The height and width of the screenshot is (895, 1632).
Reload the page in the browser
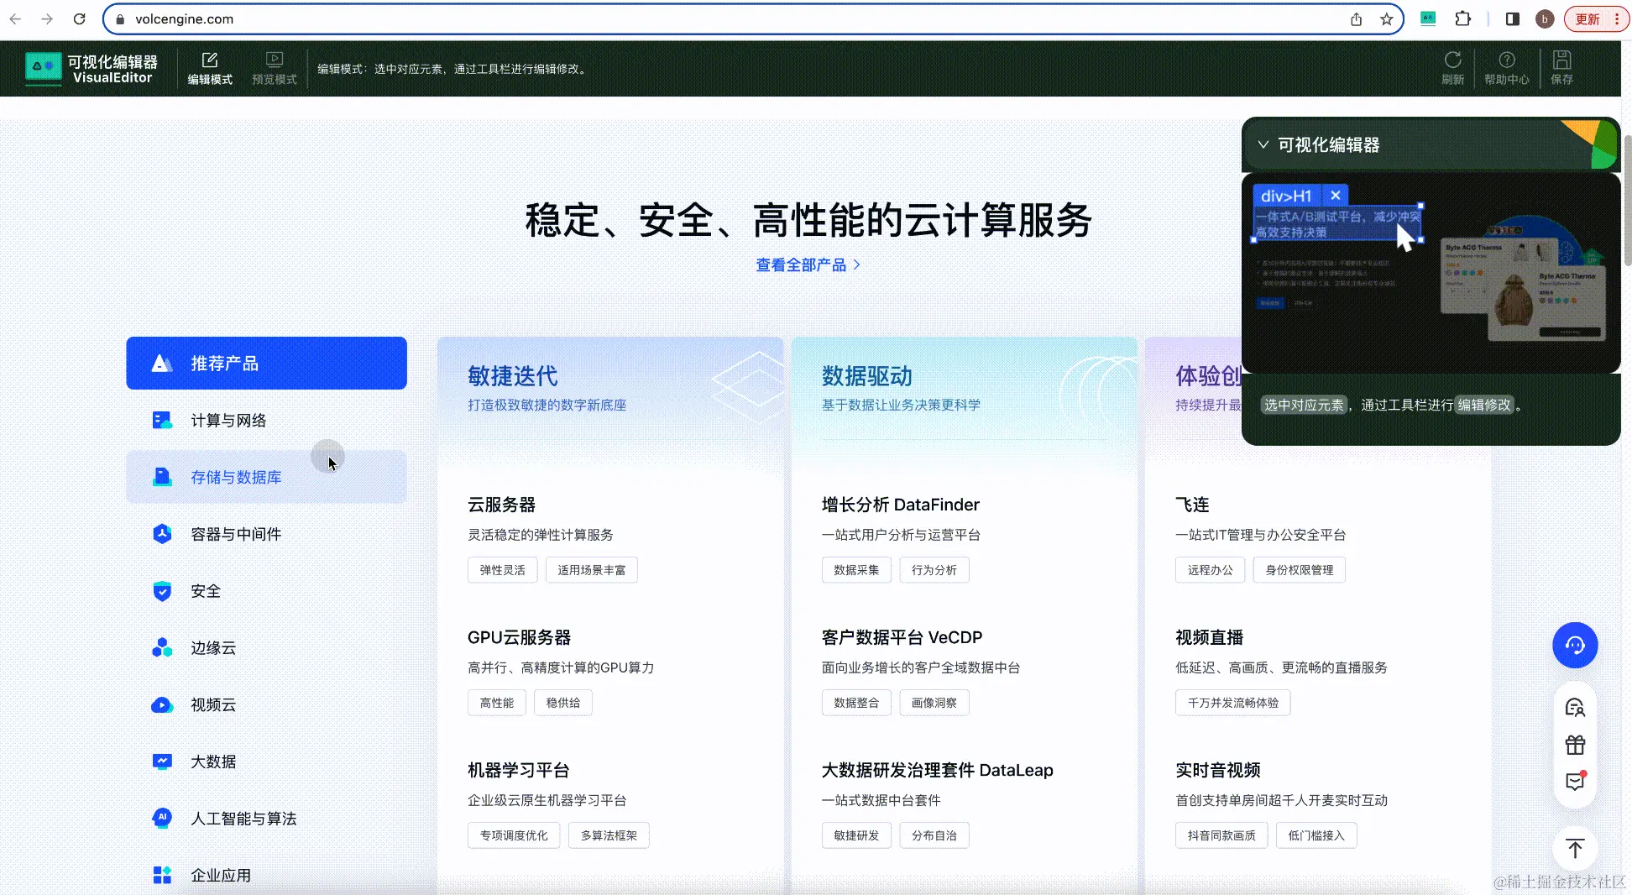pyautogui.click(x=79, y=18)
